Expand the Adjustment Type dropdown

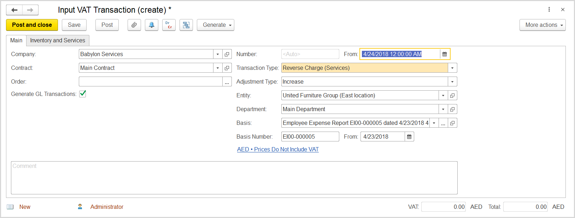pyautogui.click(x=452, y=81)
